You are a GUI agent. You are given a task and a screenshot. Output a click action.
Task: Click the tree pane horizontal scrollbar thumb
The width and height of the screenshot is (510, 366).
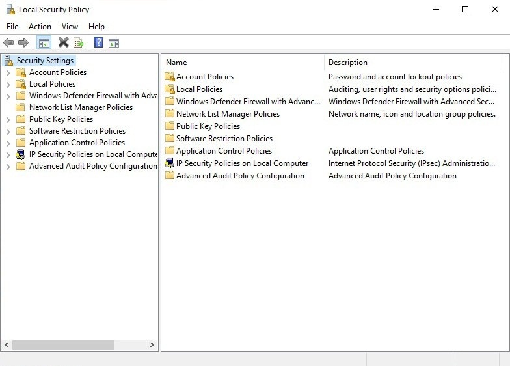point(63,345)
